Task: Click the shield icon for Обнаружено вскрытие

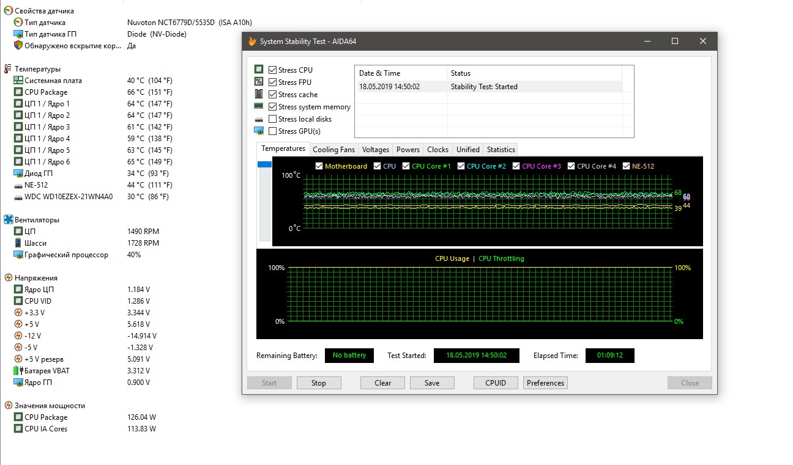Action: (x=18, y=45)
